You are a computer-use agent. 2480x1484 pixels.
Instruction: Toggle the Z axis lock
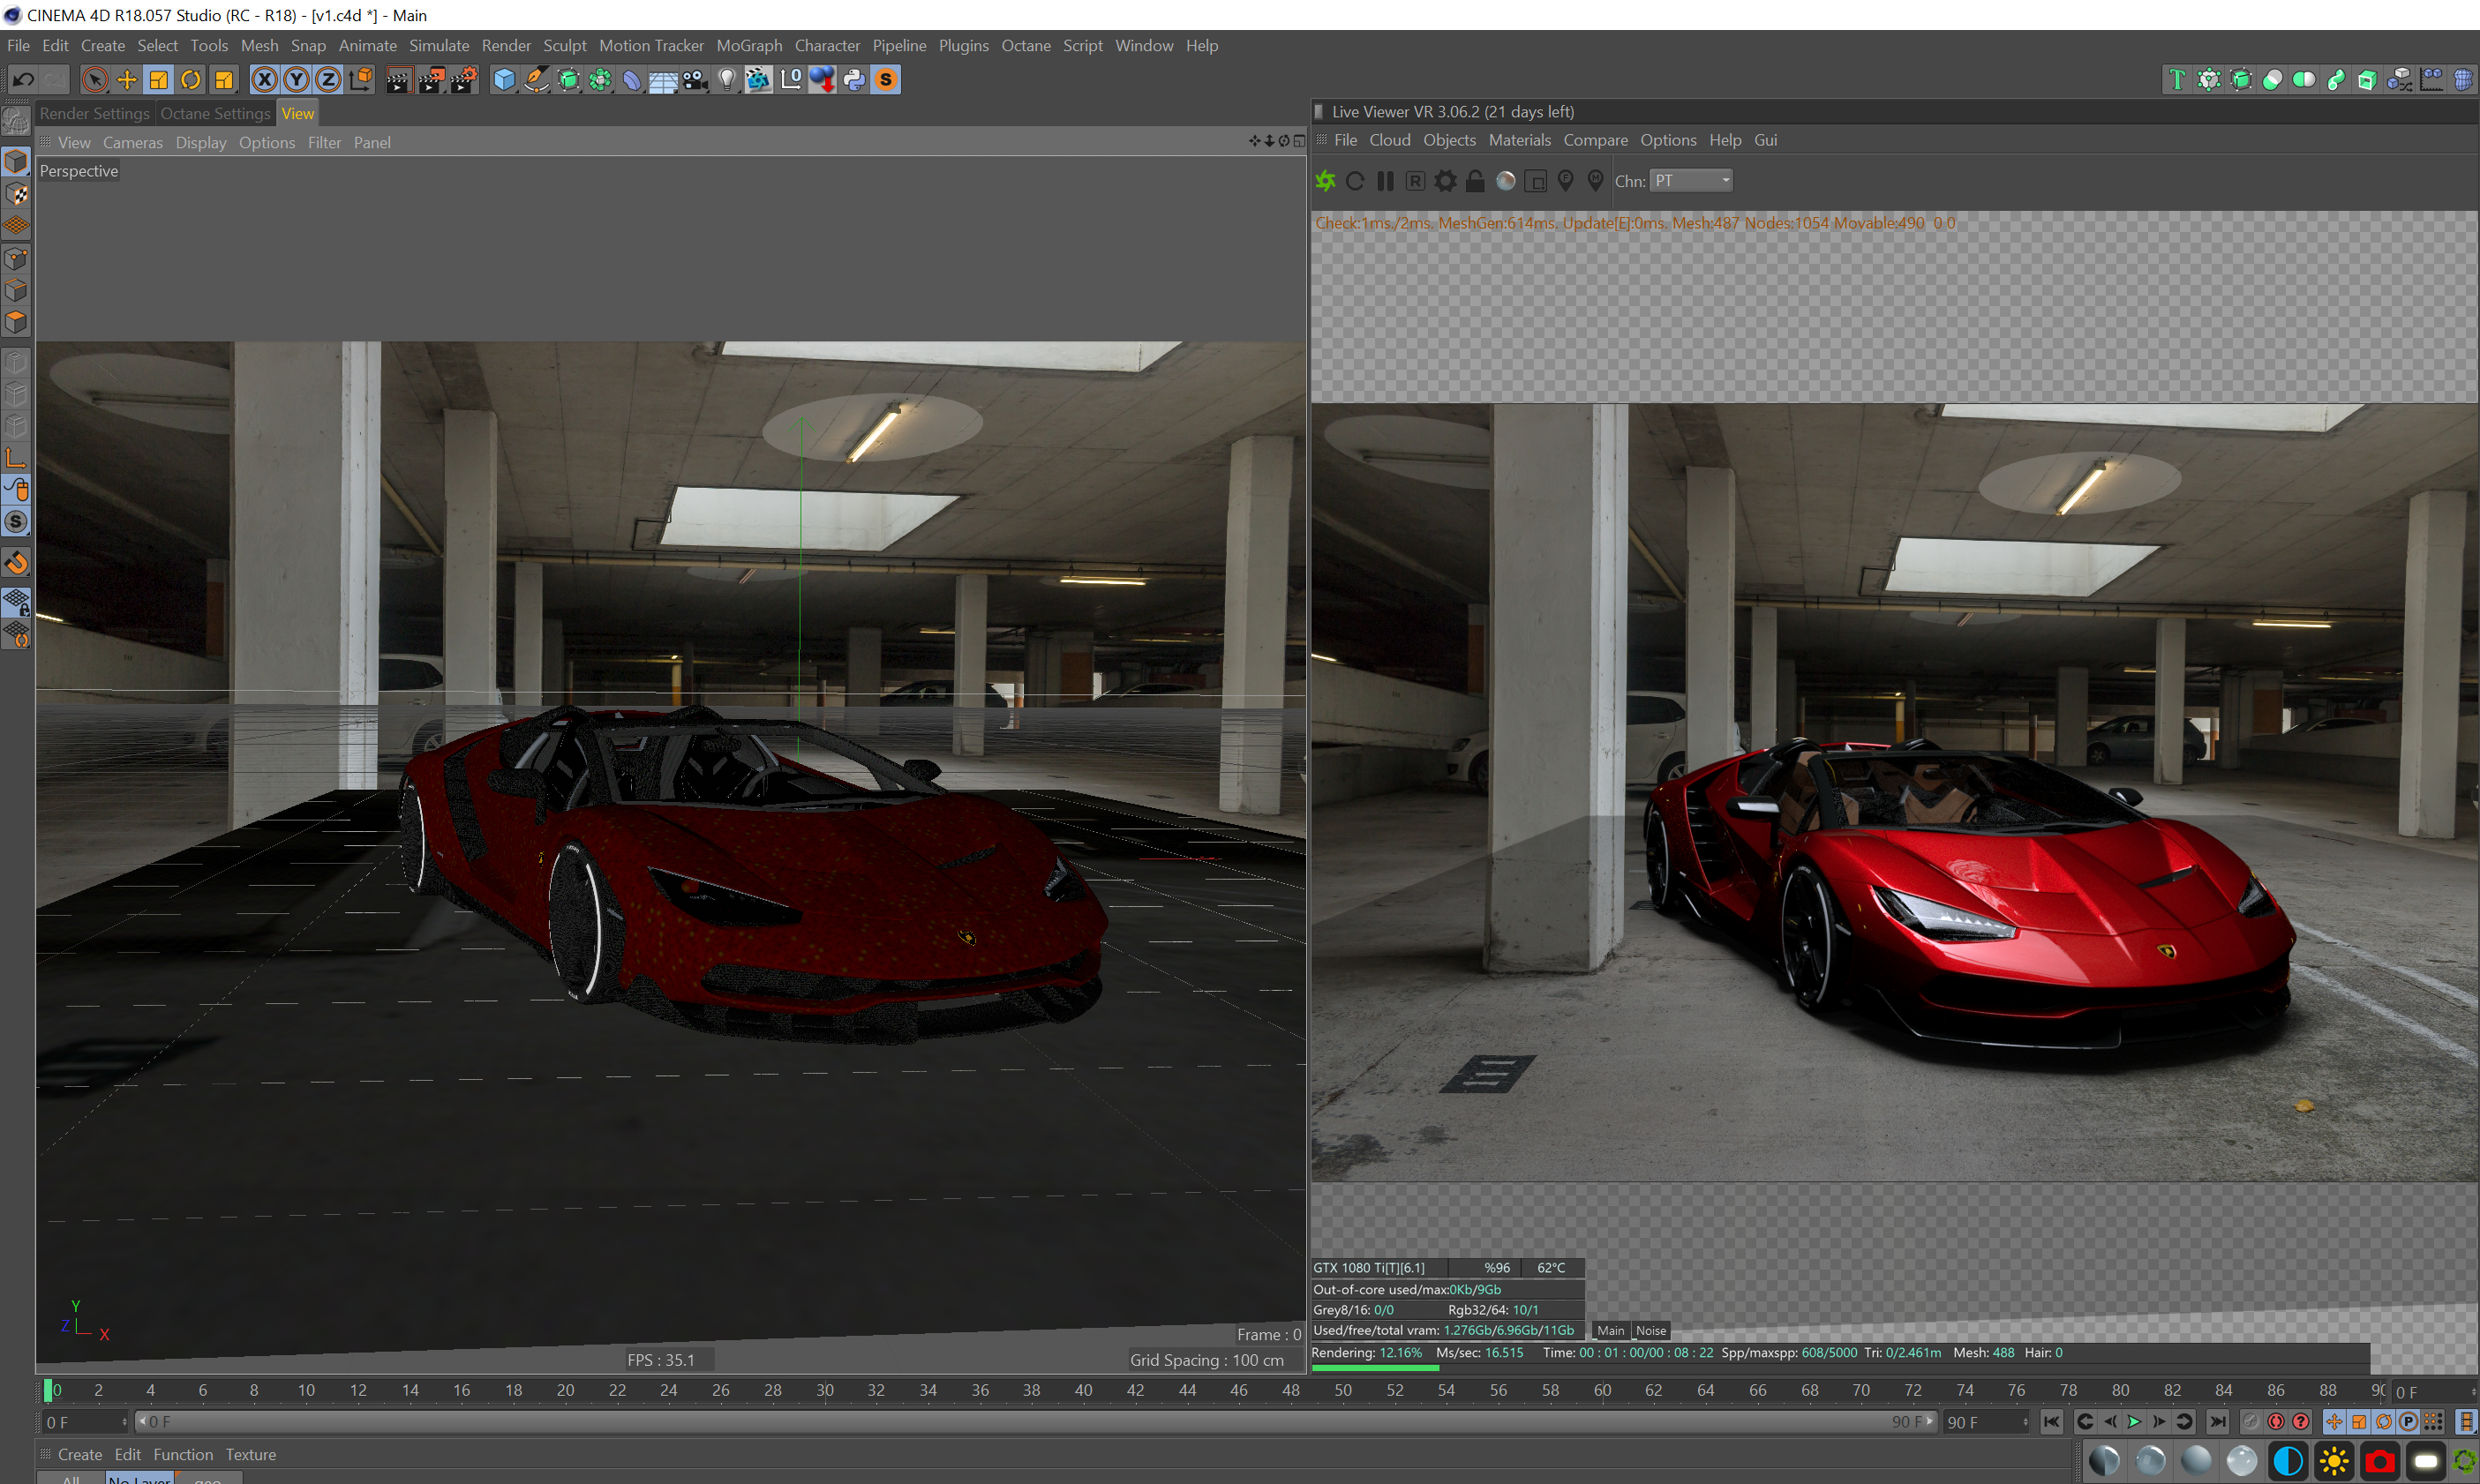click(x=328, y=80)
